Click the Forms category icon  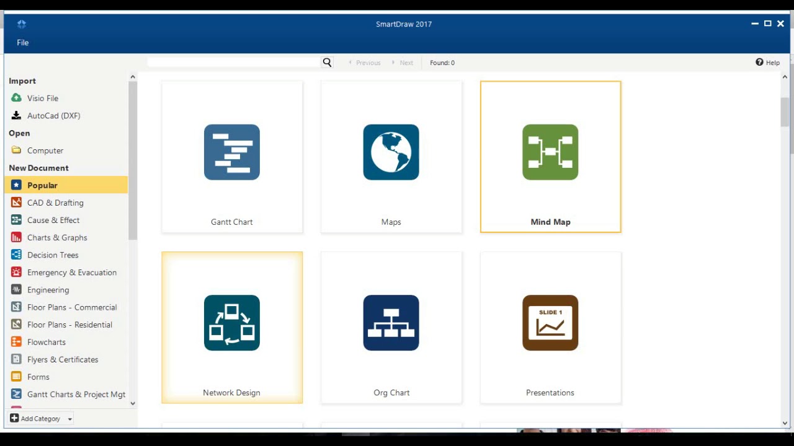16,376
